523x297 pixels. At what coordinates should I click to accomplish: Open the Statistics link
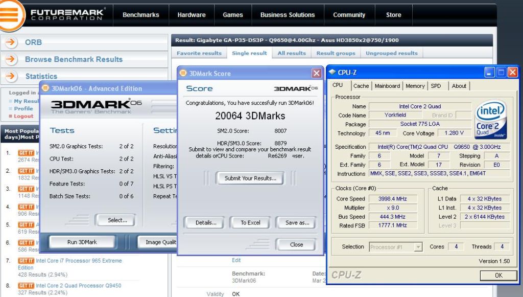(41, 76)
